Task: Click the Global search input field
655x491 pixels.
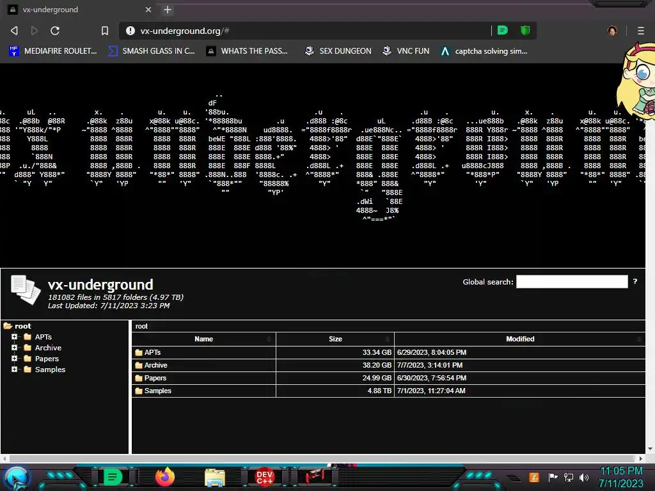Action: (x=572, y=281)
